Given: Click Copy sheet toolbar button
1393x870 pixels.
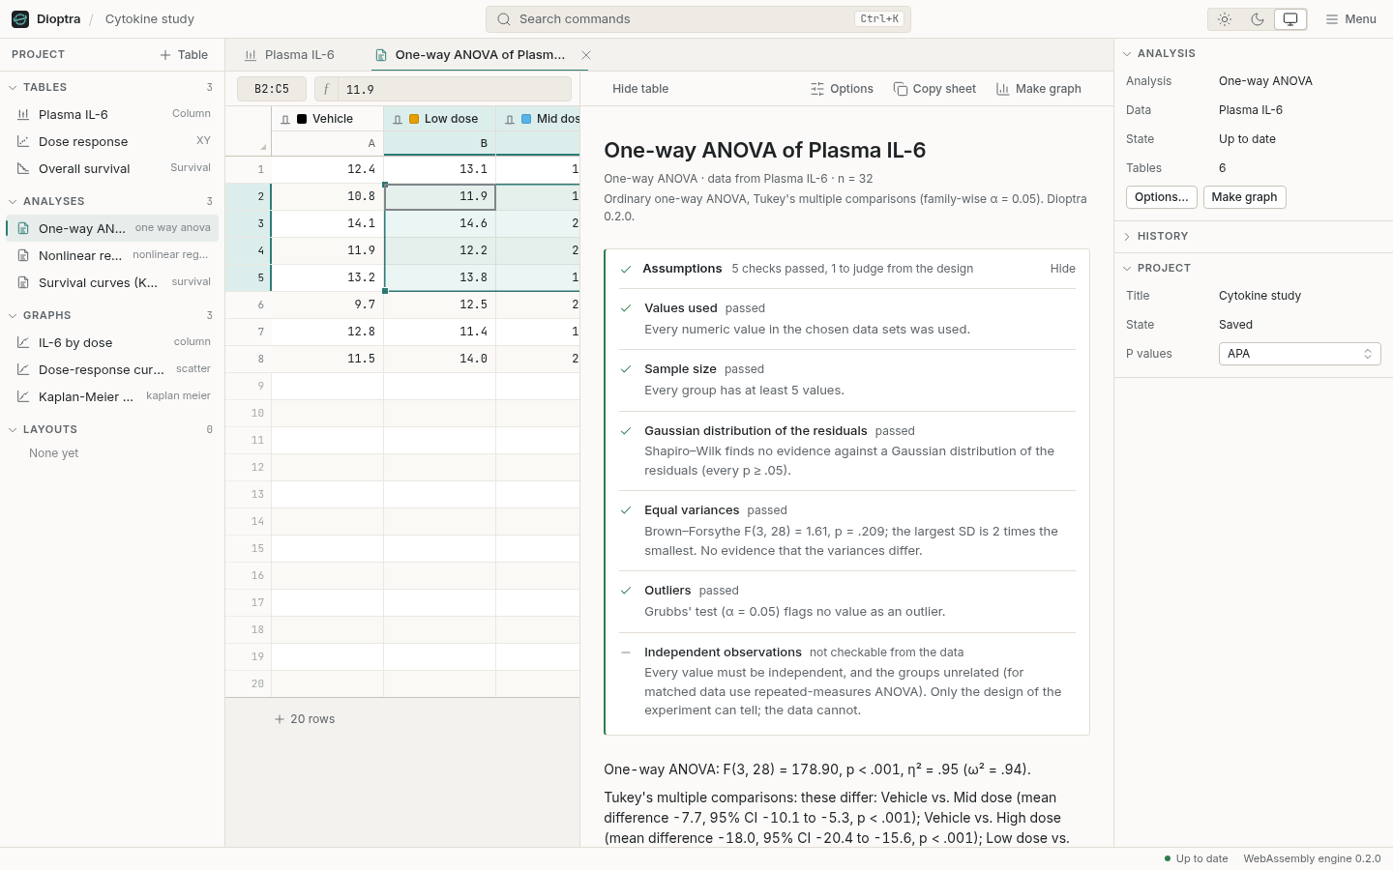Looking at the screenshot, I should pyautogui.click(x=934, y=89).
